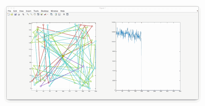Enable the Rotate 3D tool
The height and width of the screenshot is (106, 205).
click(38, 14)
